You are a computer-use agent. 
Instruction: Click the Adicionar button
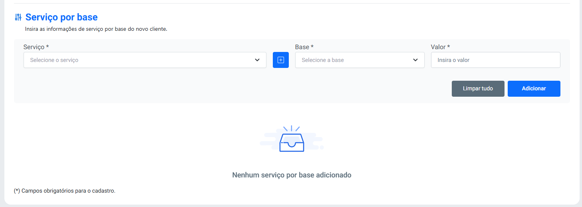tap(534, 89)
